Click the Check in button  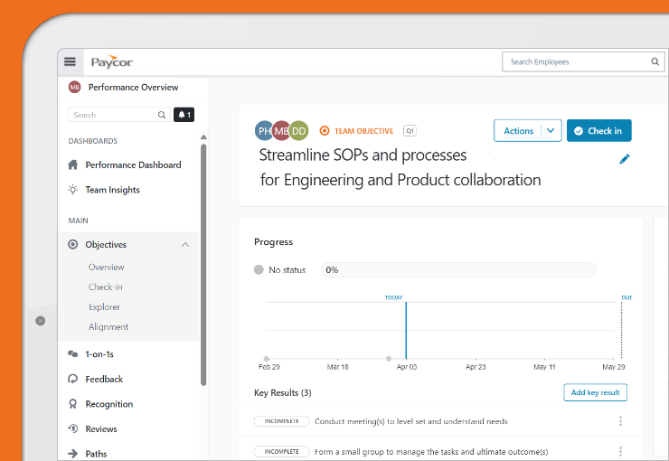[599, 130]
